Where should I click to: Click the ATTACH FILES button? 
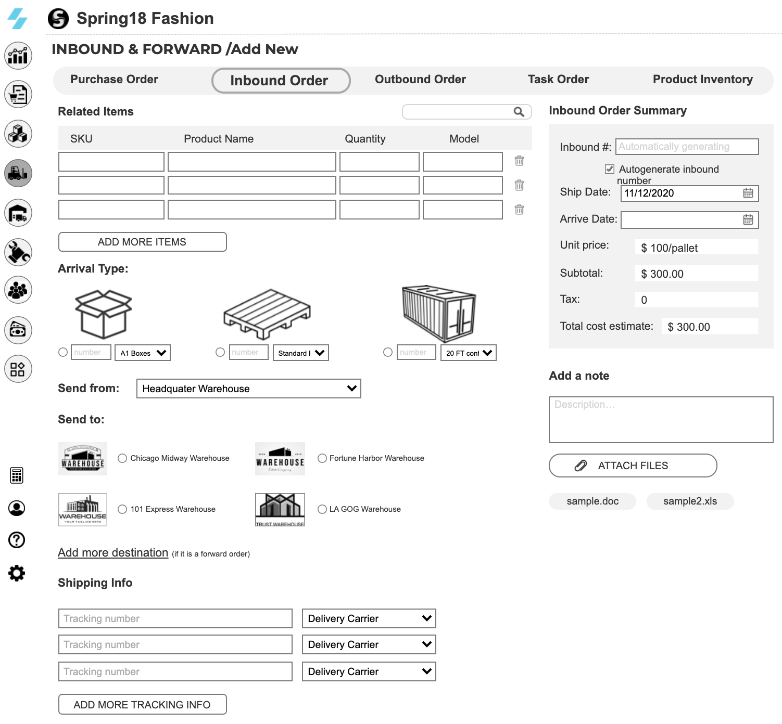[633, 466]
